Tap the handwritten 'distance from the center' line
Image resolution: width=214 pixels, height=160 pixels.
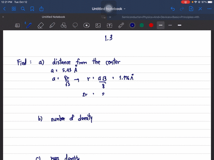pos(86,62)
